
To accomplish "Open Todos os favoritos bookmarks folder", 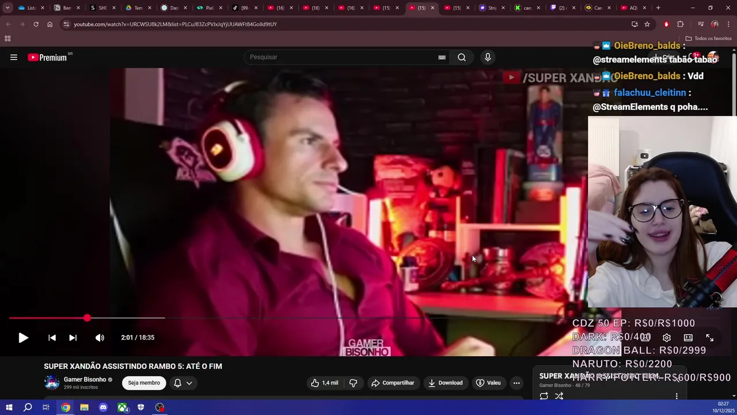I will [708, 39].
